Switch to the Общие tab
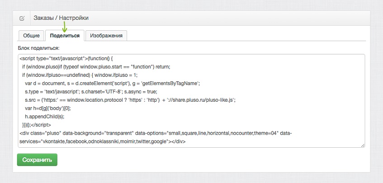Image resolution: width=383 pixels, height=183 pixels. [x=31, y=36]
